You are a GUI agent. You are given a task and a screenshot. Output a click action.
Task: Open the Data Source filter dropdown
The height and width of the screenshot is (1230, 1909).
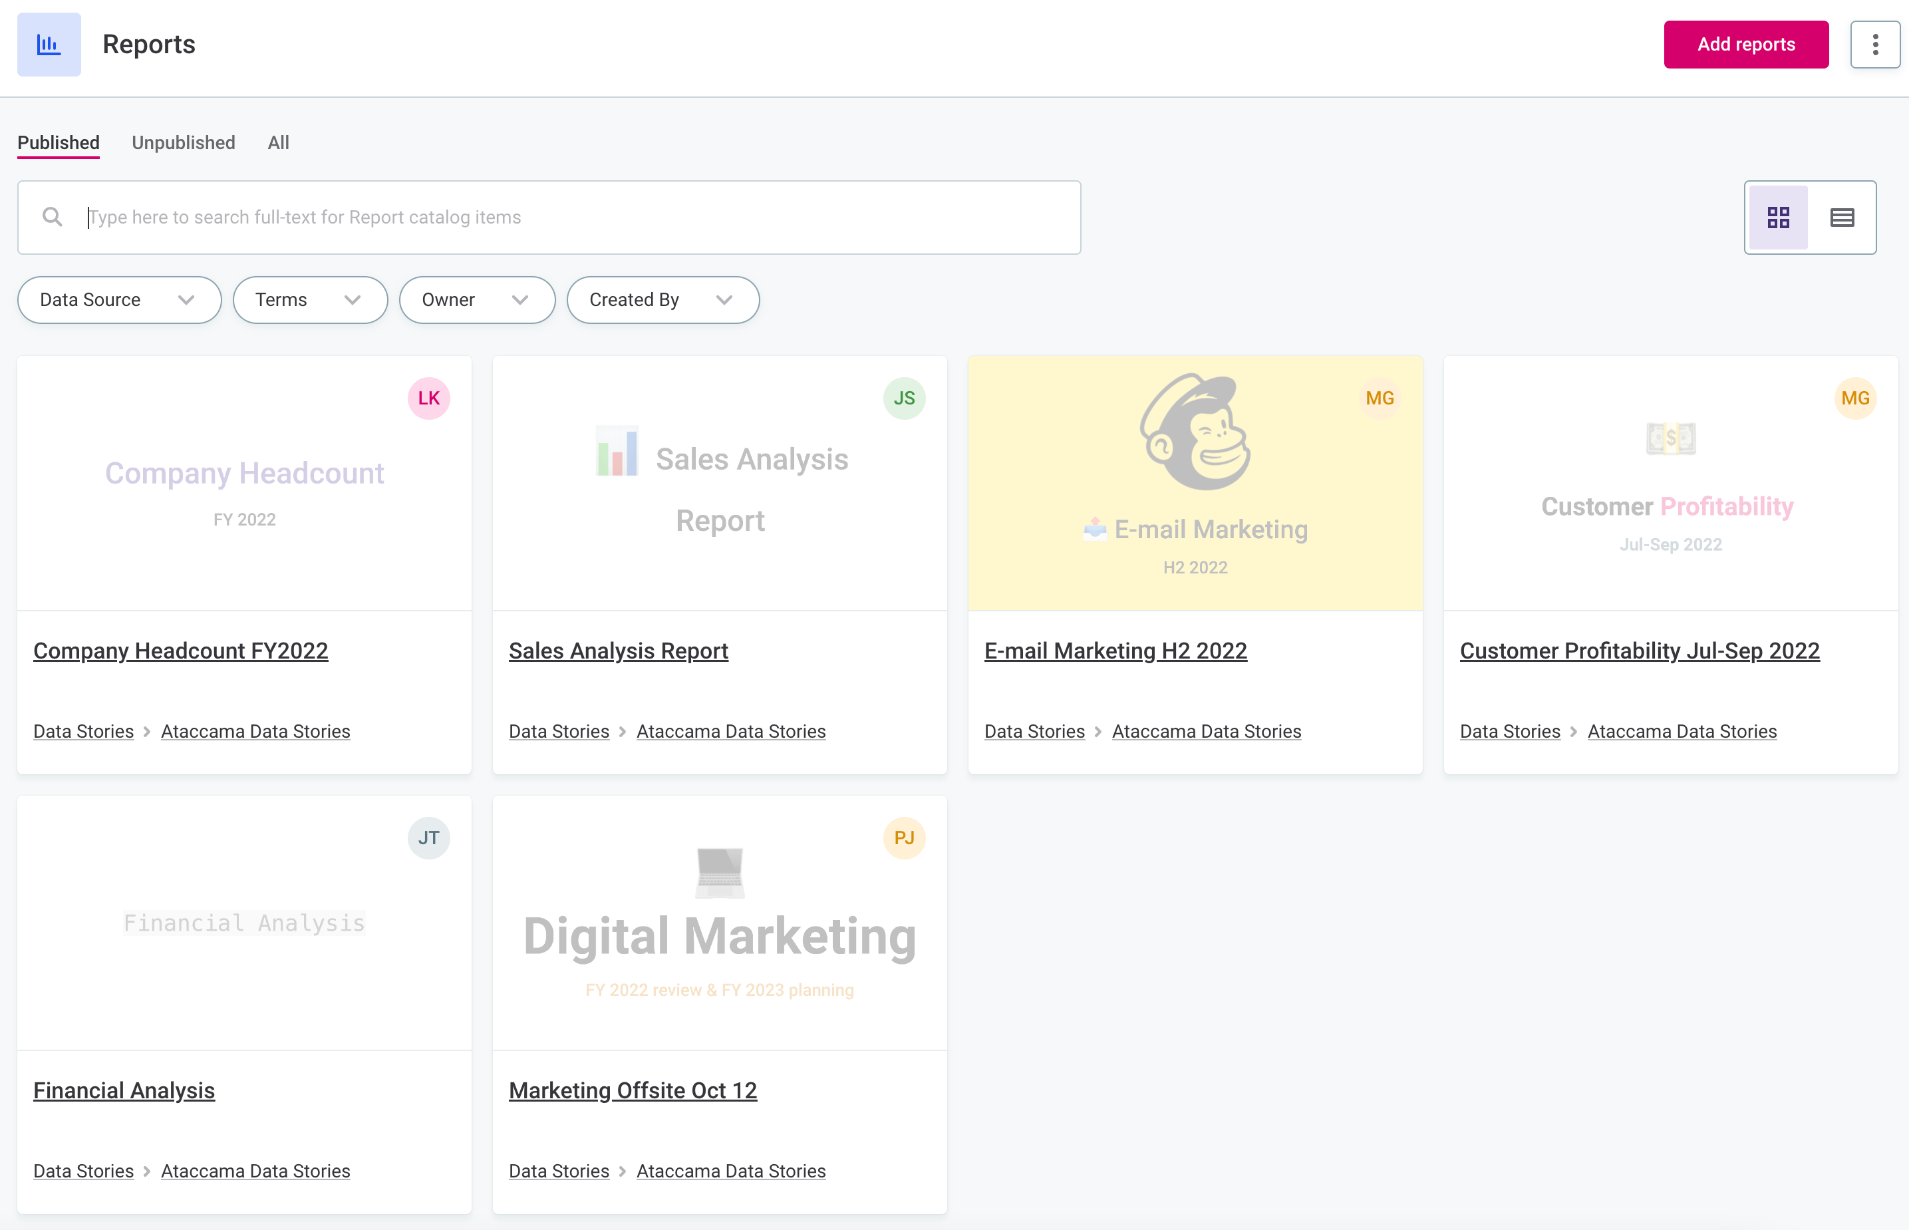118,299
